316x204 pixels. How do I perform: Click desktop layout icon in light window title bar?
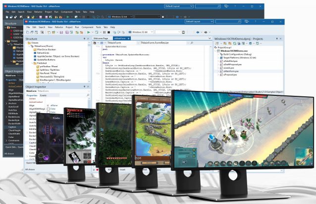pos(247,21)
